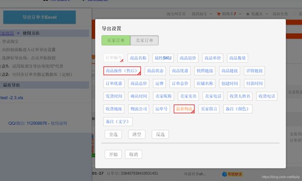Viewport: 302px width, 181px height.
Task: Expand the 收藏夹 dropdown arrow
Action: [267, 14]
